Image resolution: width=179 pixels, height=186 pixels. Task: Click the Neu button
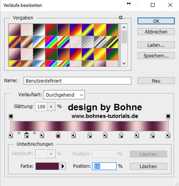156,81
